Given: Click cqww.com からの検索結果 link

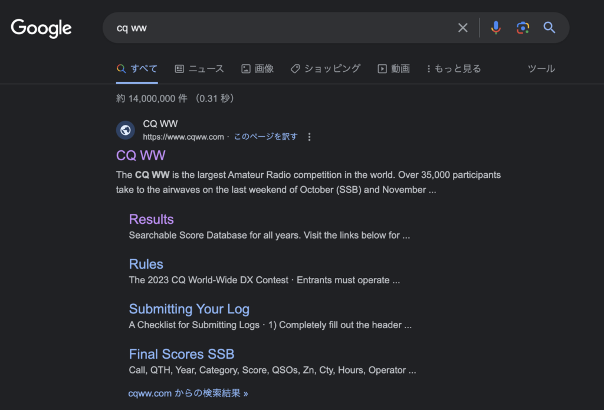Looking at the screenshot, I should point(188,393).
